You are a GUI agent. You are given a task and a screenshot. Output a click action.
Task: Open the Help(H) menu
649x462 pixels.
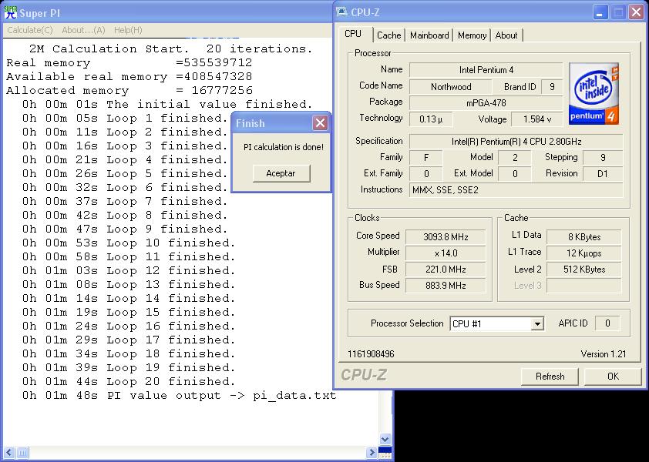[x=128, y=30]
